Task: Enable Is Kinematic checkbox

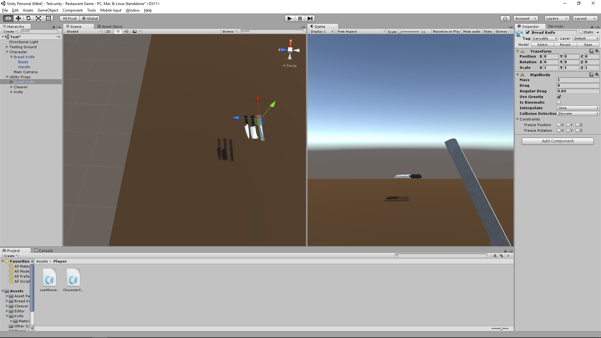Action: [x=559, y=102]
